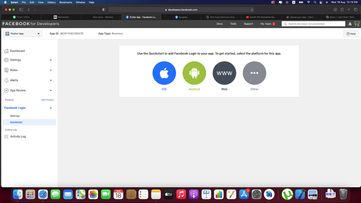
Task: Click the Roles person icon
Action: pyautogui.click(x=6, y=70)
